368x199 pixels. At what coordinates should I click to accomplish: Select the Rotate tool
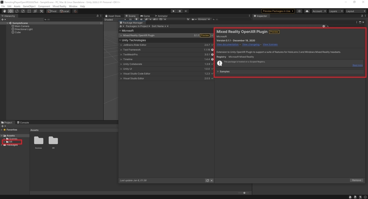point(17,11)
